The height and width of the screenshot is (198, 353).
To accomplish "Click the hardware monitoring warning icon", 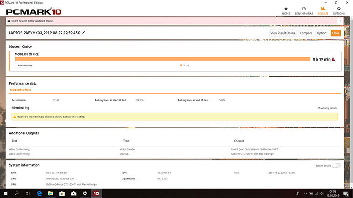I will [x=15, y=117].
